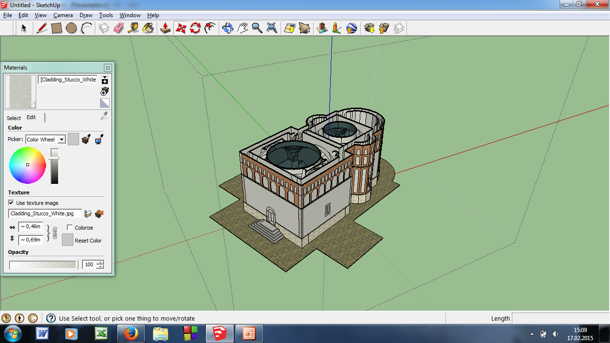Open the color Picker dropdown
610x343 pixels.
click(x=61, y=140)
